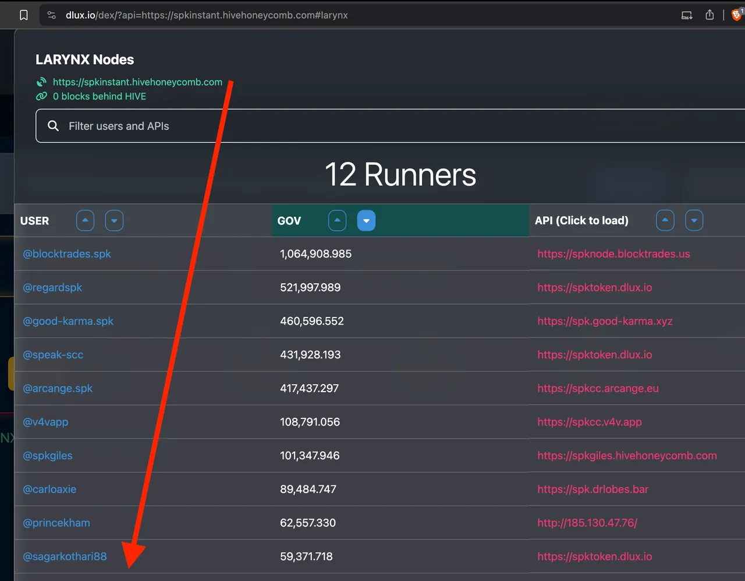Open the @speak-scc user link

(x=53, y=355)
